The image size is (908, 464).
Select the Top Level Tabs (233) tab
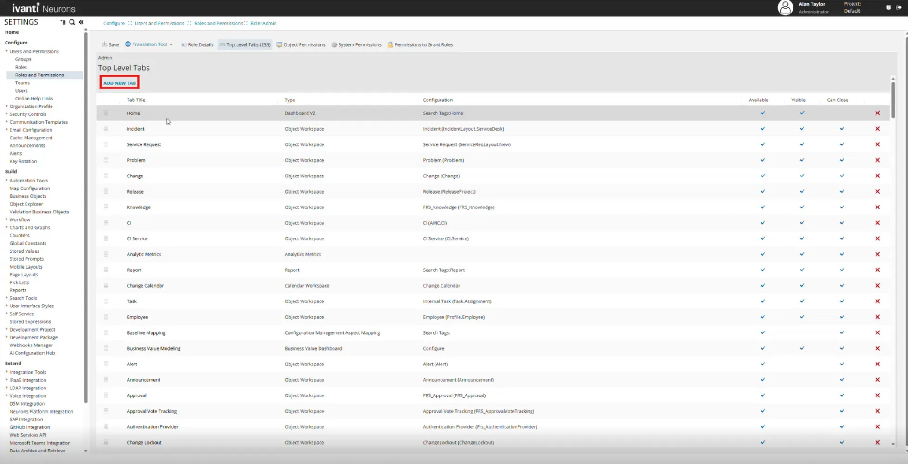click(x=245, y=45)
